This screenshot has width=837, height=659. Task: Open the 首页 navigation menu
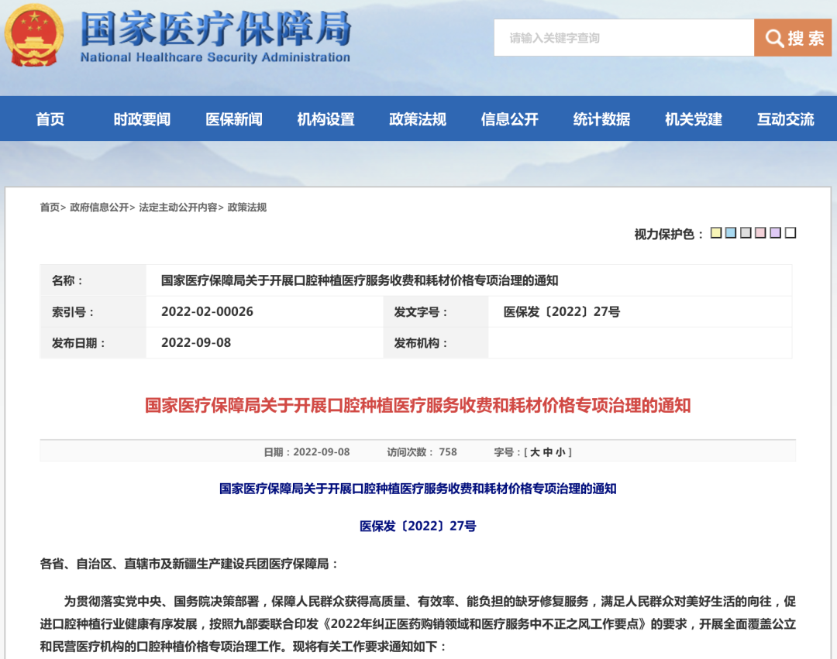coord(50,118)
